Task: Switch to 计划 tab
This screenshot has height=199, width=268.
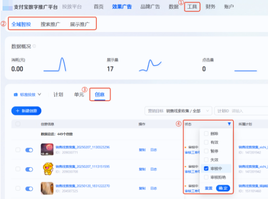Action: pos(58,95)
